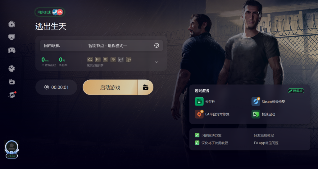Click the 启动游戏 launch button
This screenshot has width=318, height=169.
(x=110, y=87)
